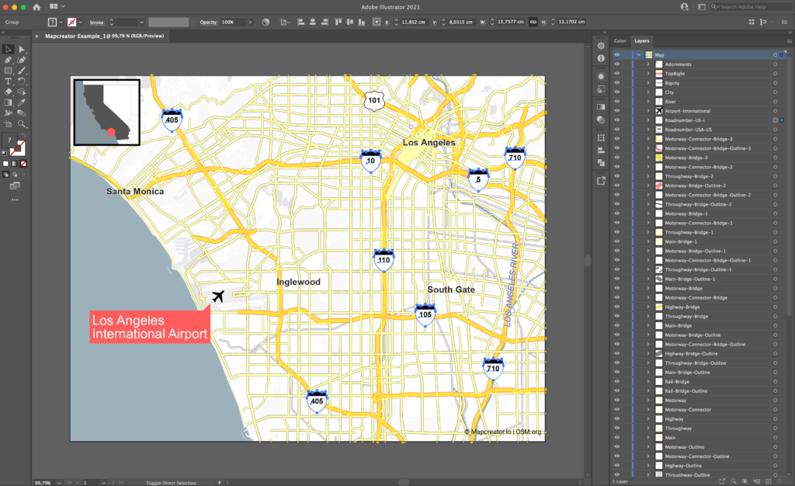
Task: Click Edit Toolbar three-dots button
Action: tap(15, 200)
